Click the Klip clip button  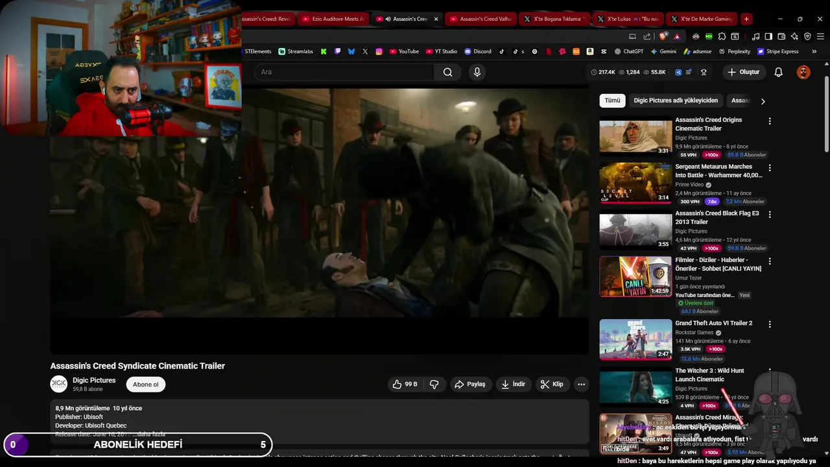tap(552, 384)
